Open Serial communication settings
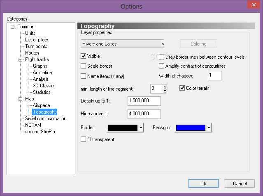Screen dimensions: 263x196 [x=46, y=119]
